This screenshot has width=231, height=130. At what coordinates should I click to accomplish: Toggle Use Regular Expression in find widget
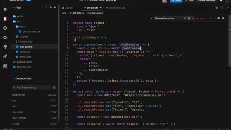[x=193, y=18]
